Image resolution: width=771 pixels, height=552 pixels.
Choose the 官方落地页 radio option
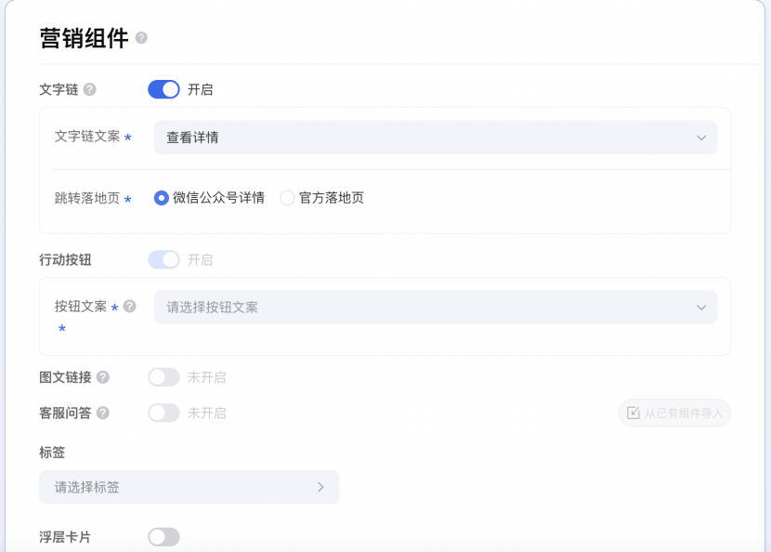coord(287,198)
